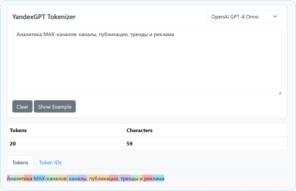This screenshot has width=296, height=191.
Task: Click the textarea resize handle corner
Action: coord(280,93)
